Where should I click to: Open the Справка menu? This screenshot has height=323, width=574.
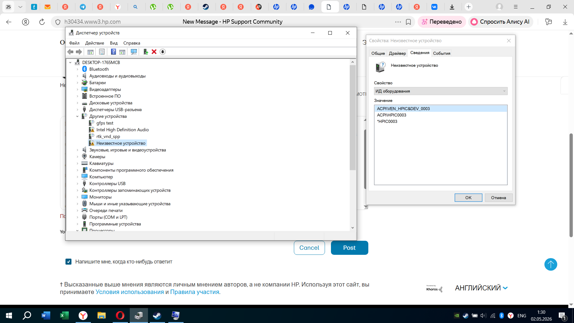pyautogui.click(x=132, y=43)
